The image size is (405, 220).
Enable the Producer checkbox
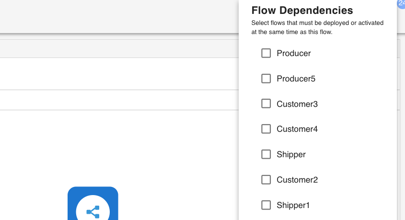(x=266, y=53)
